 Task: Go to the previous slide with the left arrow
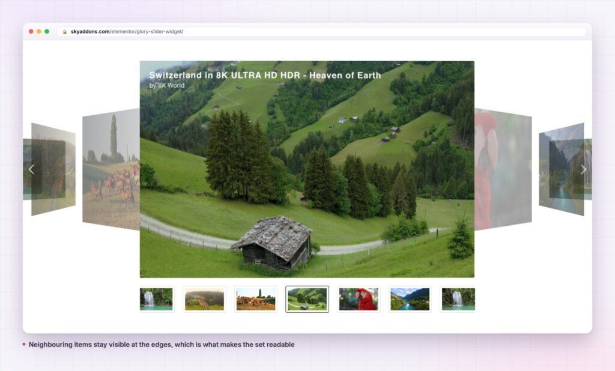point(31,169)
